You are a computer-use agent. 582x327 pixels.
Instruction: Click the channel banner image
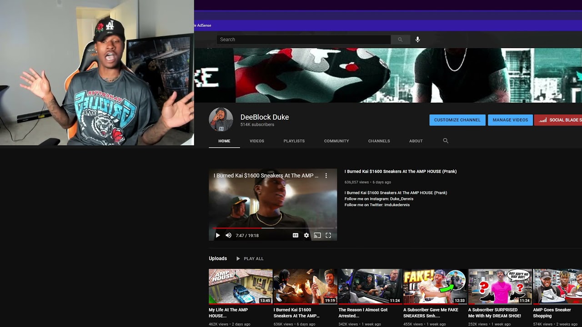[388, 75]
